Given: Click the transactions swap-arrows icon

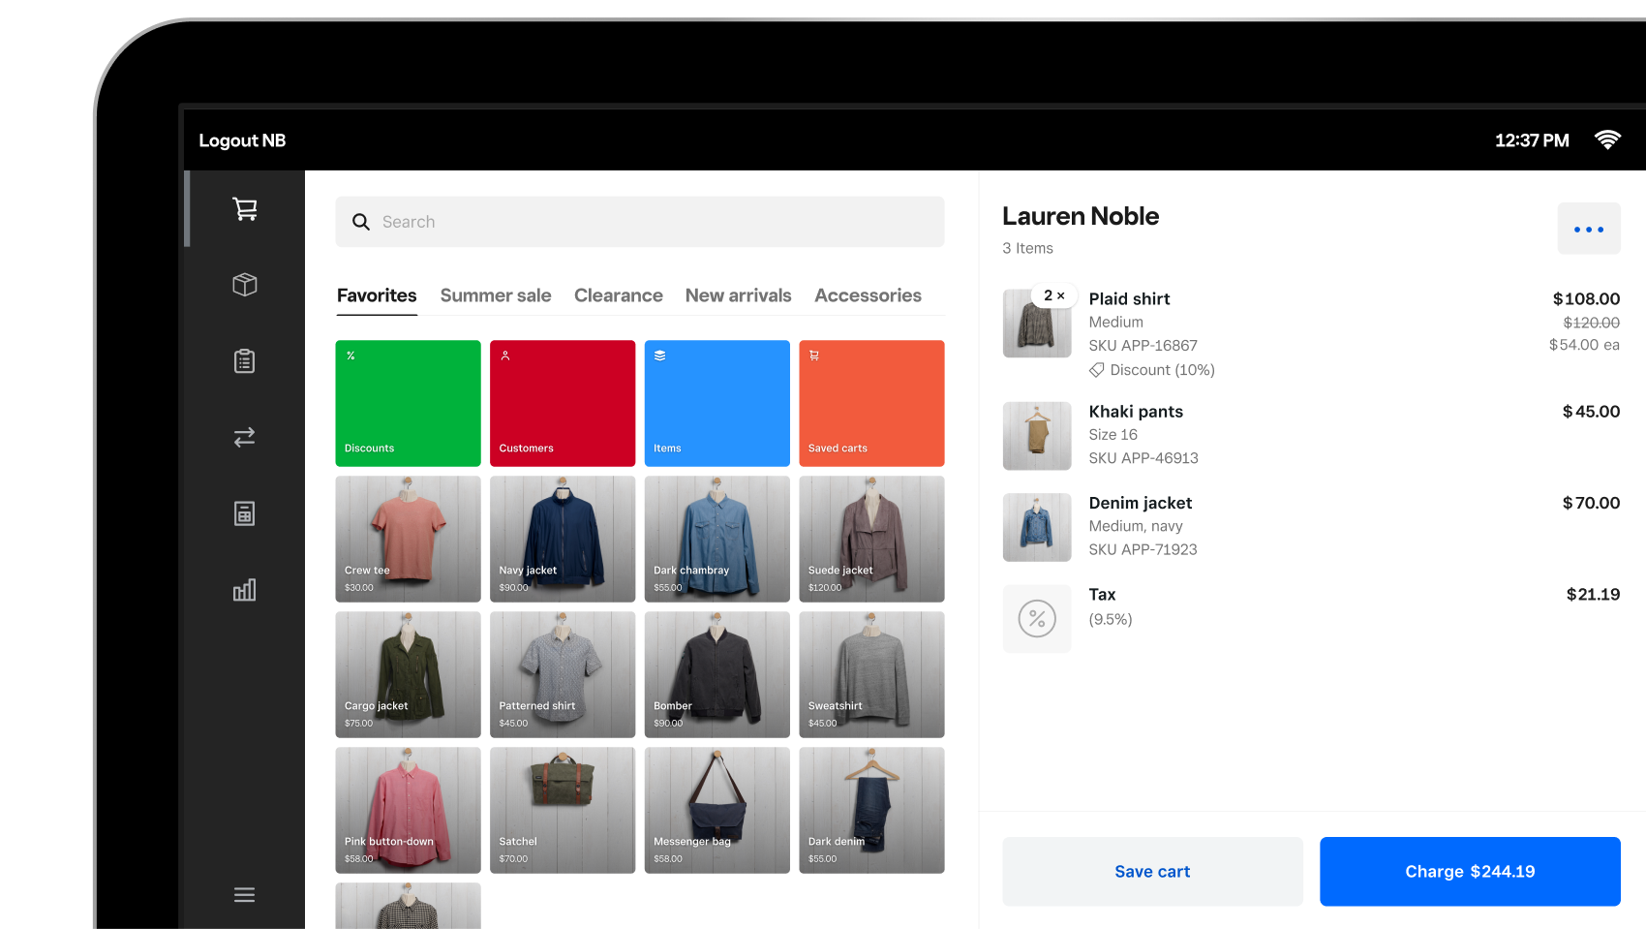Looking at the screenshot, I should (244, 437).
